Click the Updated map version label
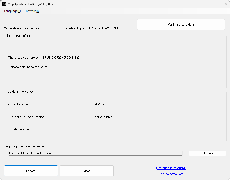 22,129
